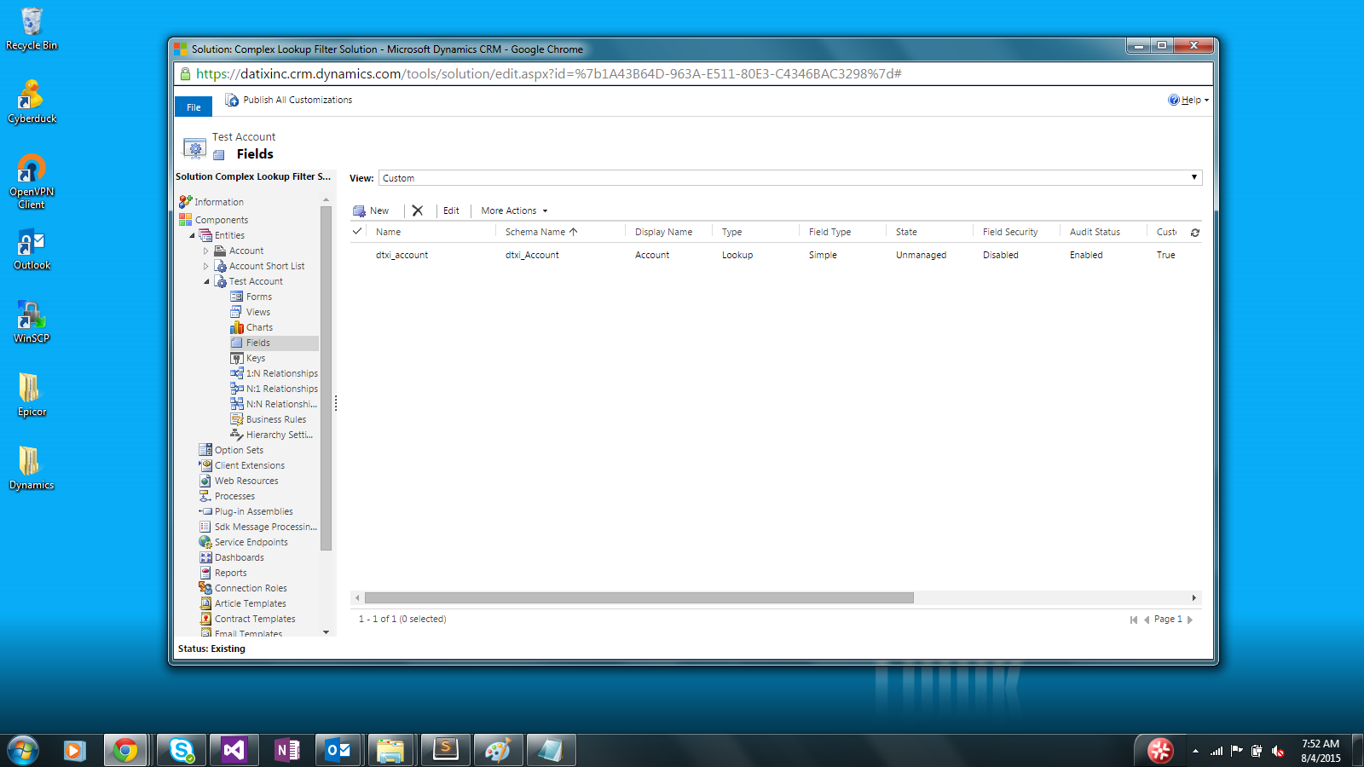Open Visual Studio from the taskbar
This screenshot has height=767, width=1364.
(x=234, y=750)
